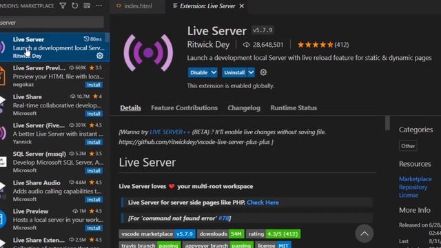This screenshot has width=441, height=248.
Task: Click the 28,648,501 install count
Action: [268, 45]
